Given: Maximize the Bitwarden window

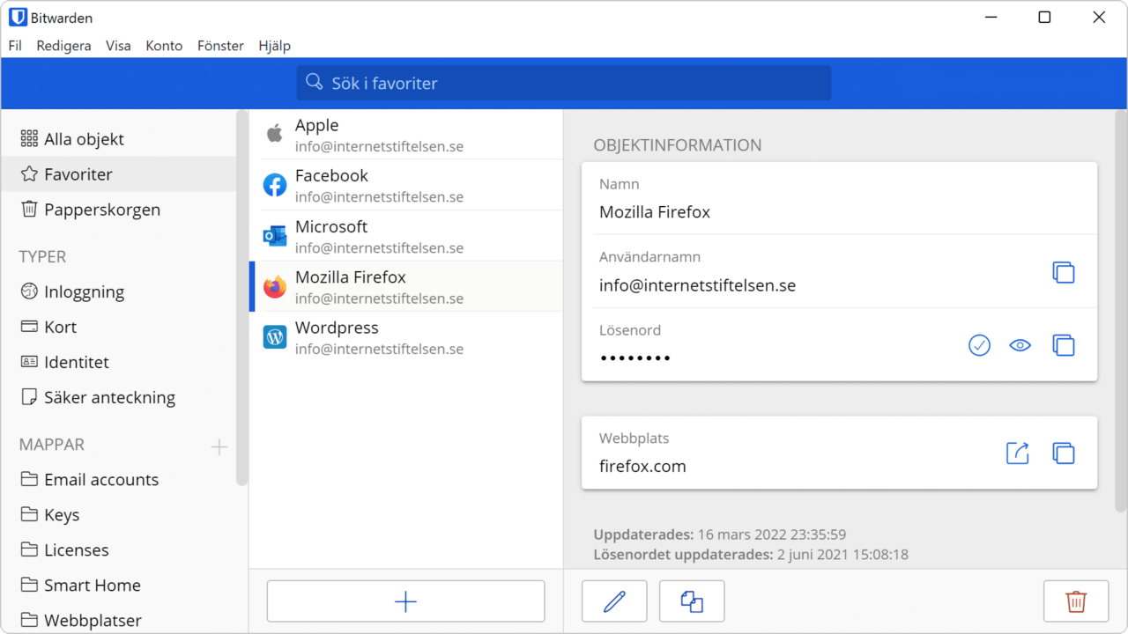Looking at the screenshot, I should tap(1044, 18).
